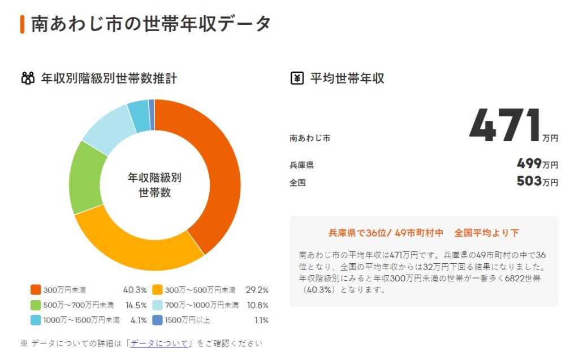Click the yellow 300万～500万円未満 legend swatch
Viewport: 579px width, 361px height.
click(158, 290)
